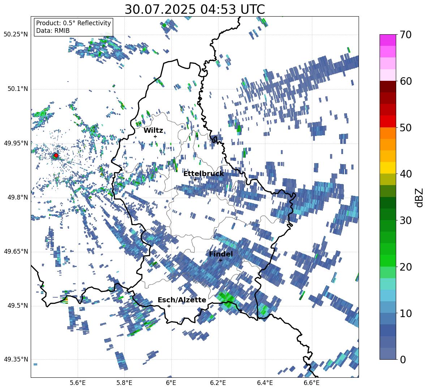Click the 60 tick label on colorbar
Image resolution: width=428 pixels, height=390 pixels.
click(406, 81)
